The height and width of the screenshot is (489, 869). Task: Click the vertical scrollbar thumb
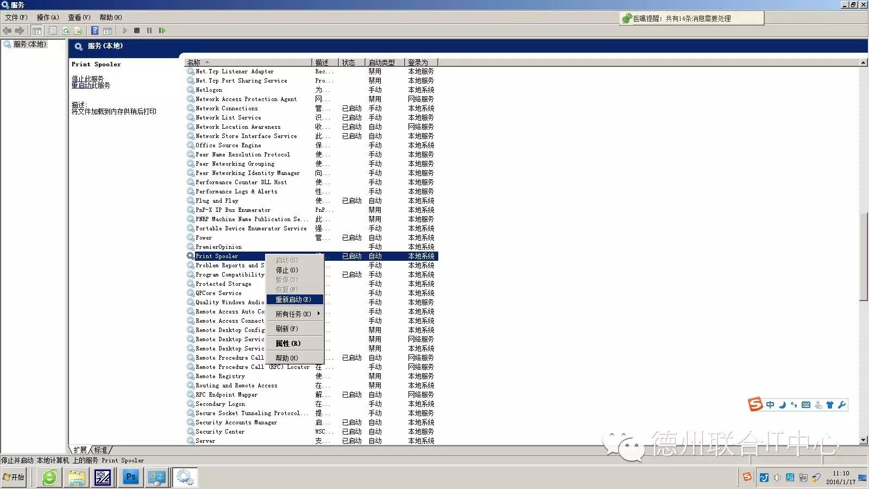(x=864, y=256)
